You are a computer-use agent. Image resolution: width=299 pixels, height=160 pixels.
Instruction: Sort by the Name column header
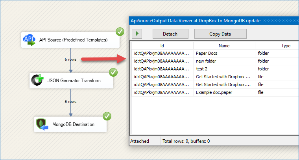224,46
